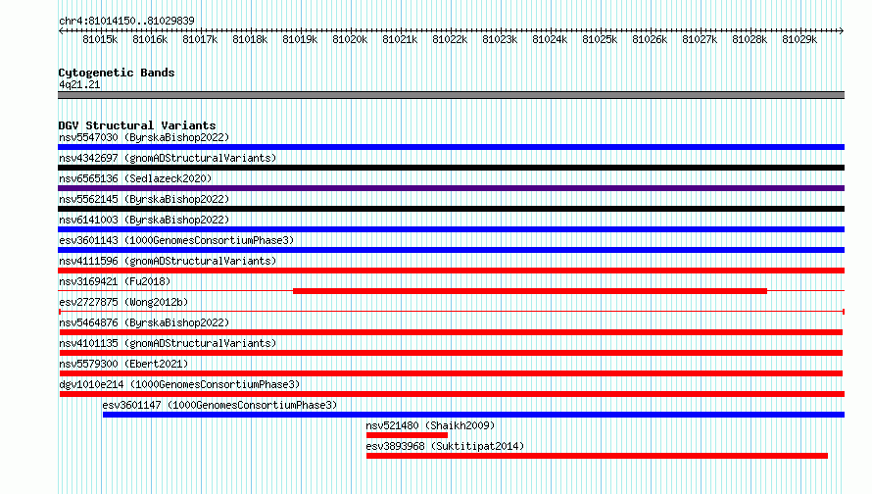The image size is (872, 494).
Task: Open the esv3893968 (Suktitipat2014) label
Action: pos(445,446)
